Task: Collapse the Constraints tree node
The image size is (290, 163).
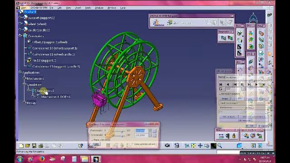Action: click(20, 35)
